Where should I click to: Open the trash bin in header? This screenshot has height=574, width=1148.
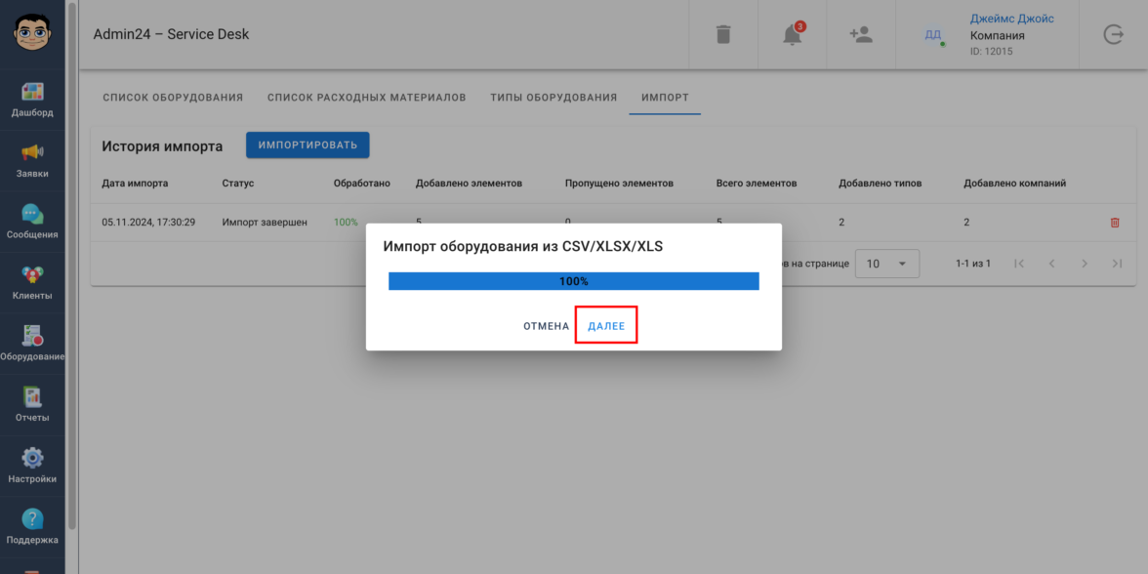pos(723,34)
